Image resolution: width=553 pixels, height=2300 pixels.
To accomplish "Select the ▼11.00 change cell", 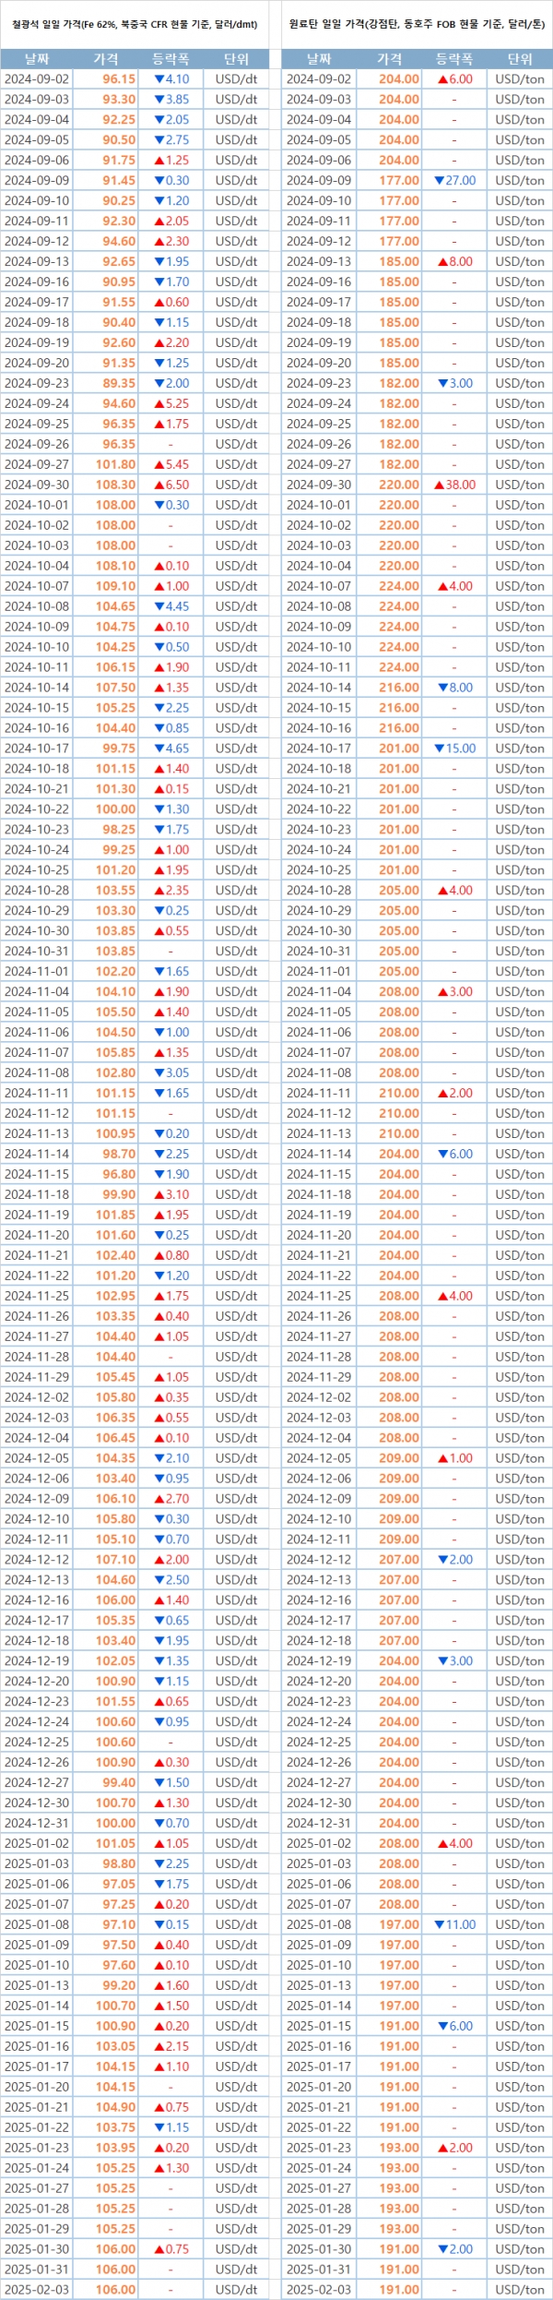I will [454, 1924].
